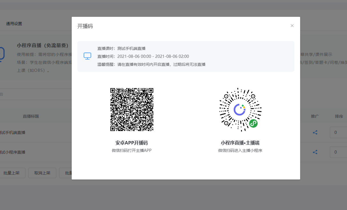347x210 pixels.
Task: Click the 小程序直播•主播端 label
Action: point(240,143)
